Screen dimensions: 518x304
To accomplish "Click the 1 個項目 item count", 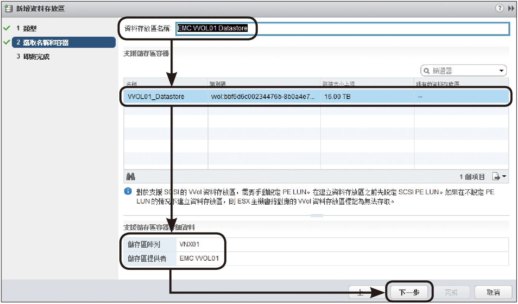I will point(472,177).
